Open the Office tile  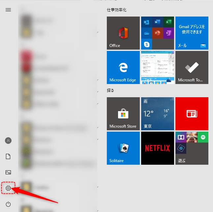point(123,33)
